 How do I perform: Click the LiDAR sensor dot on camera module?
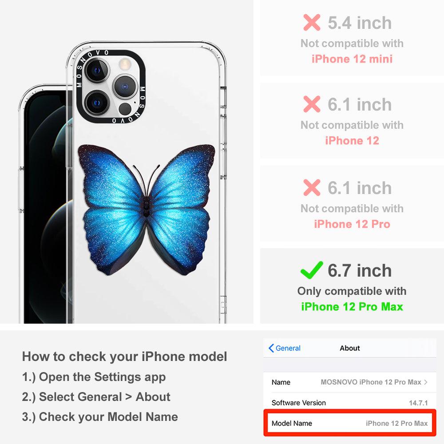click(x=125, y=109)
